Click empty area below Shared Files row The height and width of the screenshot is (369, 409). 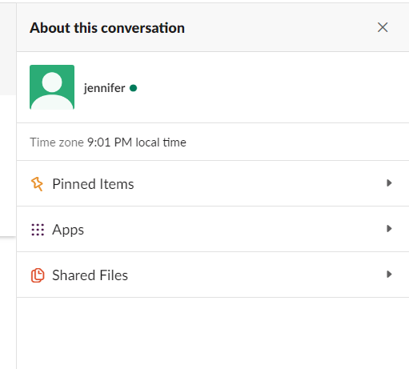click(x=213, y=333)
